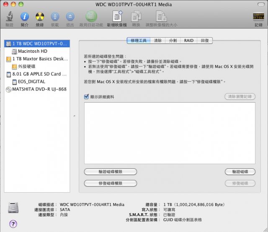Open the Info (簡介) toolbar icon
Screen dimensions: 268x232
click(24, 17)
